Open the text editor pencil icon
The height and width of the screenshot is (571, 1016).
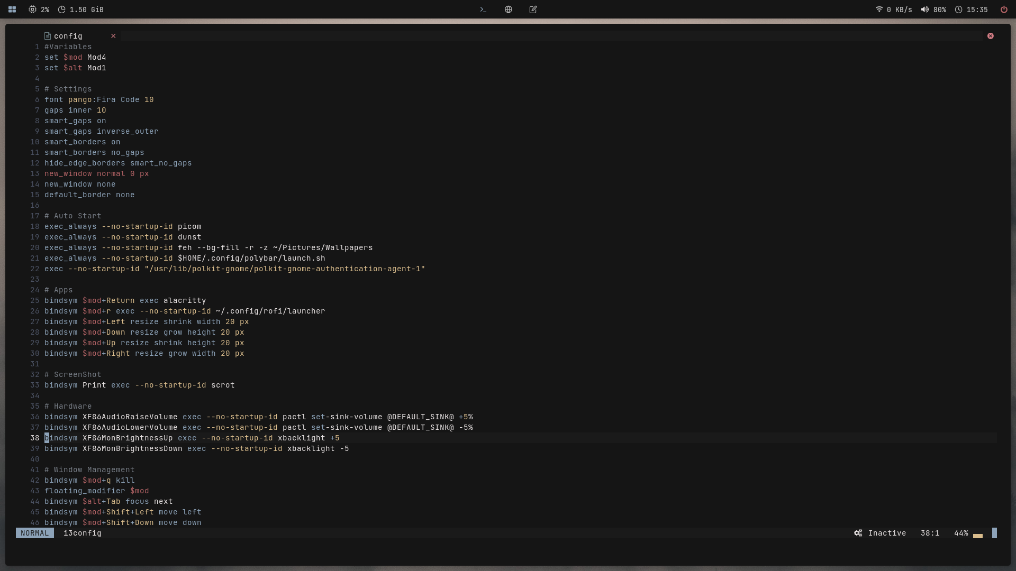533,10
